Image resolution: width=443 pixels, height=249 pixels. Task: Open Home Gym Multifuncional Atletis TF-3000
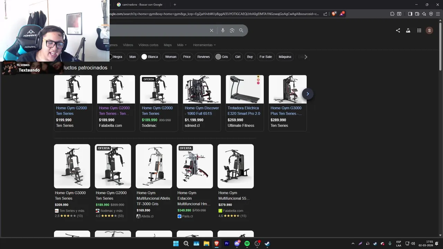(153, 198)
